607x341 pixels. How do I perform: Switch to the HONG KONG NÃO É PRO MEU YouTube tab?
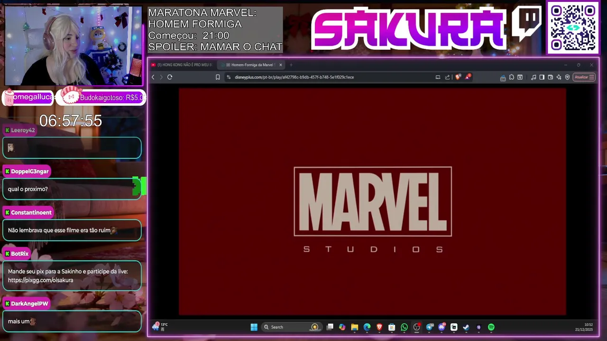[182, 65]
